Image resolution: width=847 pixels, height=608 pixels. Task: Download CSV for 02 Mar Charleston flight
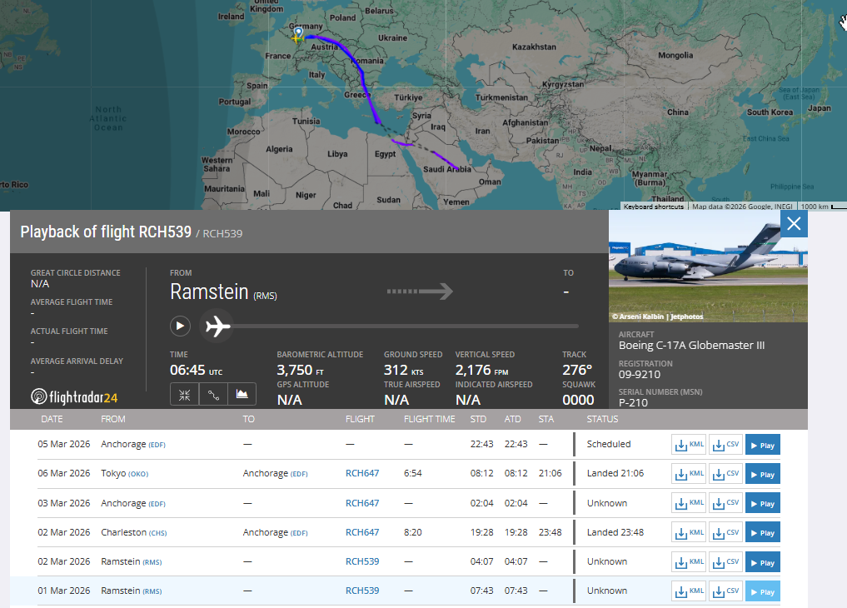[725, 532]
